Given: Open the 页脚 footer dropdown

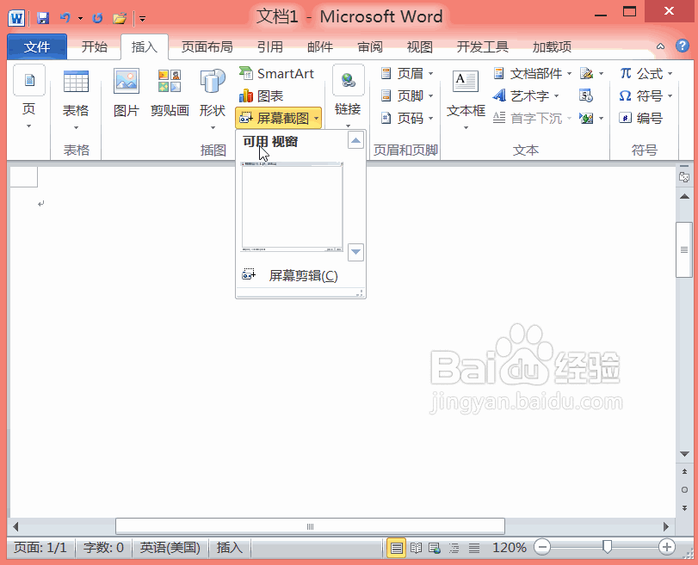Looking at the screenshot, I should tap(407, 95).
